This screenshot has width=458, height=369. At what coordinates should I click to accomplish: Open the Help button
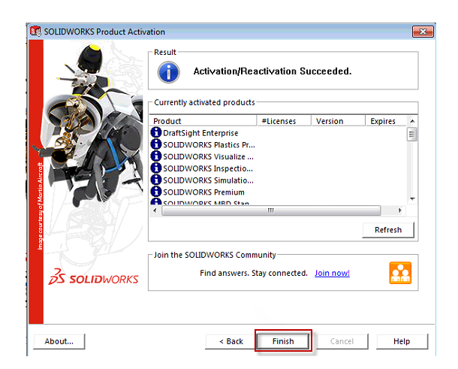(402, 341)
